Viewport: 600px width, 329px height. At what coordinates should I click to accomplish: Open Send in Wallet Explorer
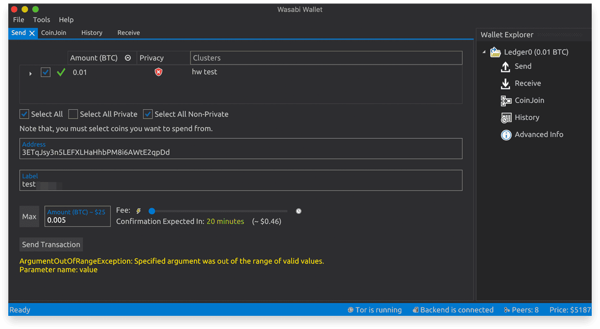(523, 66)
